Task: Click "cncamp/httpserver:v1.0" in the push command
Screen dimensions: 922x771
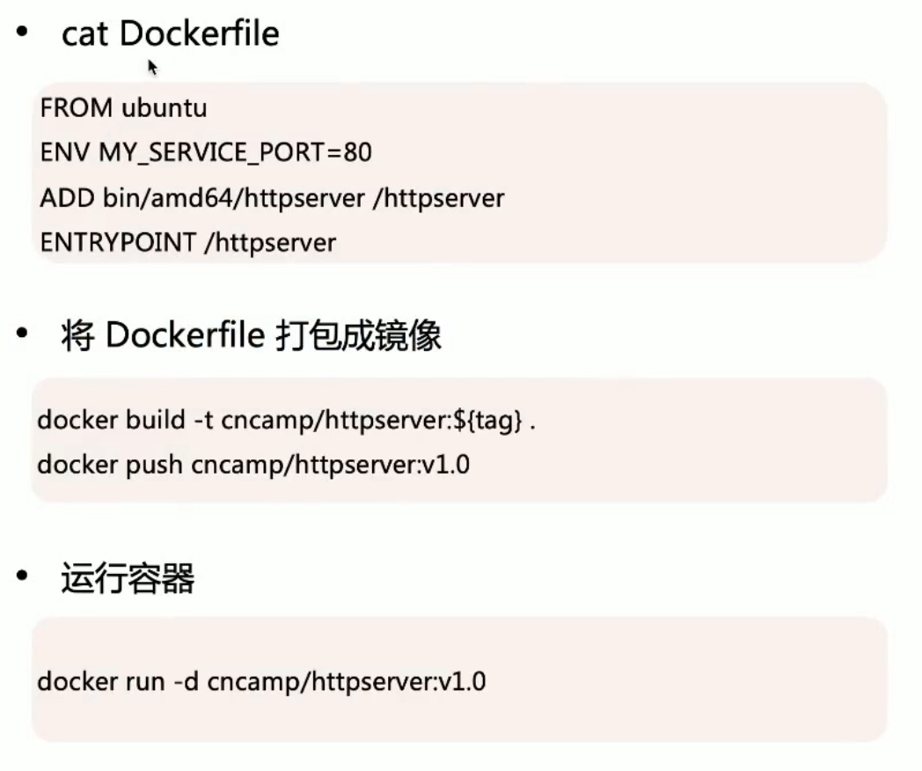Action: pyautogui.click(x=330, y=464)
